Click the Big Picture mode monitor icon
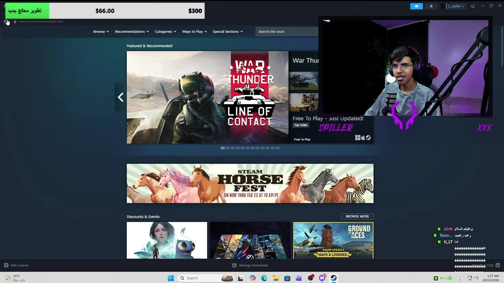Screen dimensions: 504x283 click(473, 6)
